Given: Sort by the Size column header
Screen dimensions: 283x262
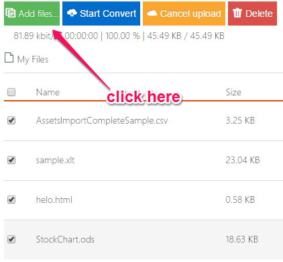Looking at the screenshot, I should pos(233,92).
